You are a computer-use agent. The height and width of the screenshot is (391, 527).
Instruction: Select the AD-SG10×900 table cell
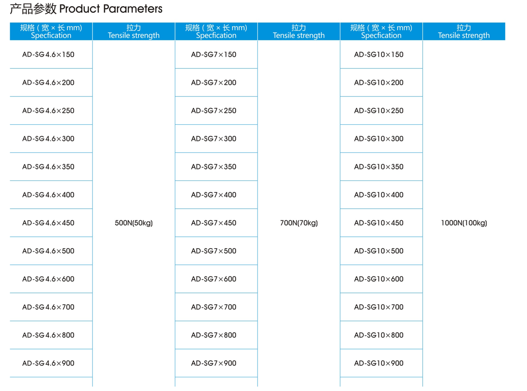tap(381, 363)
